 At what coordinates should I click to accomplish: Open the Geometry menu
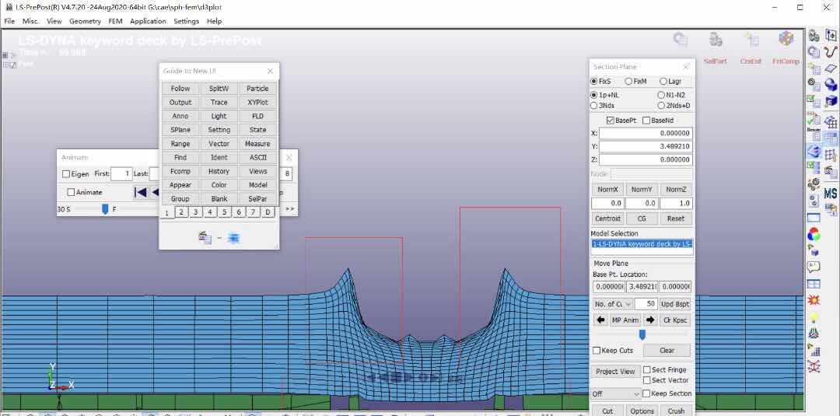tap(85, 21)
